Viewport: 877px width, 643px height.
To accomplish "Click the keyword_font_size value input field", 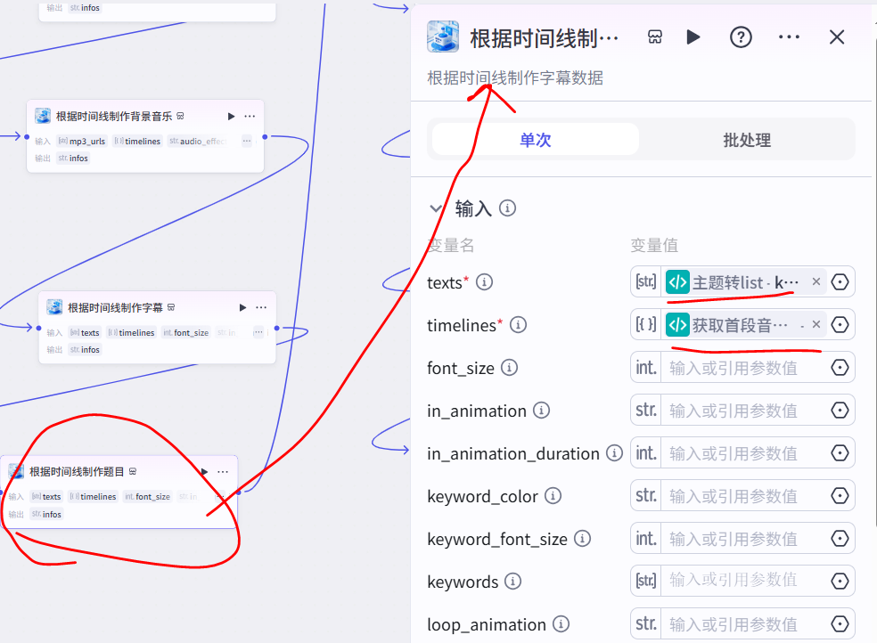I will tap(744, 539).
